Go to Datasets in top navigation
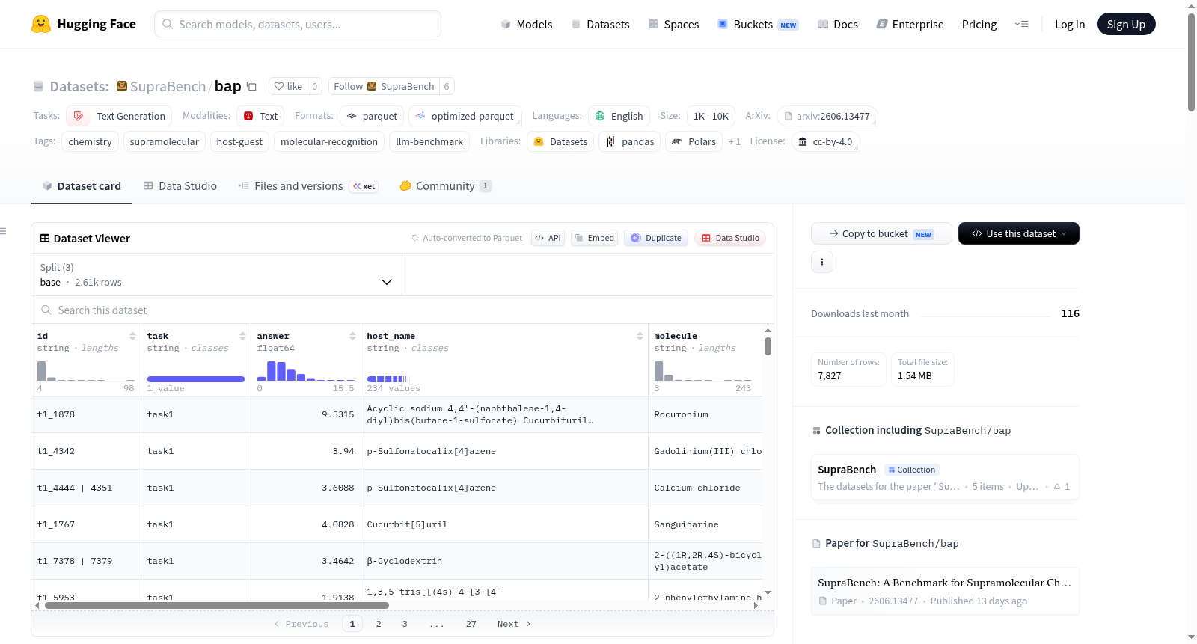The width and height of the screenshot is (1197, 644). tap(600, 24)
